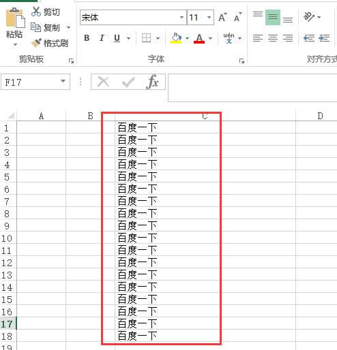The width and height of the screenshot is (337, 350).
Task: Click the phonetic guide (wén 文) icon
Action: [229, 38]
